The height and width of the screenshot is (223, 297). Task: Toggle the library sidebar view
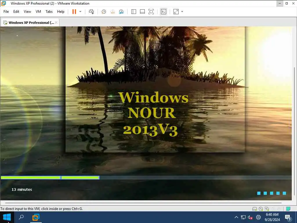133,12
